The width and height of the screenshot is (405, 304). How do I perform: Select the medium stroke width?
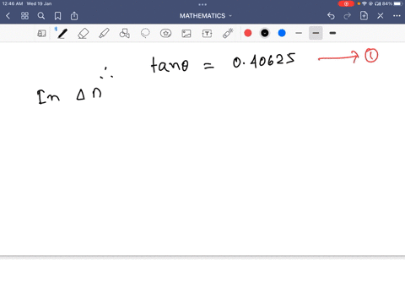316,33
